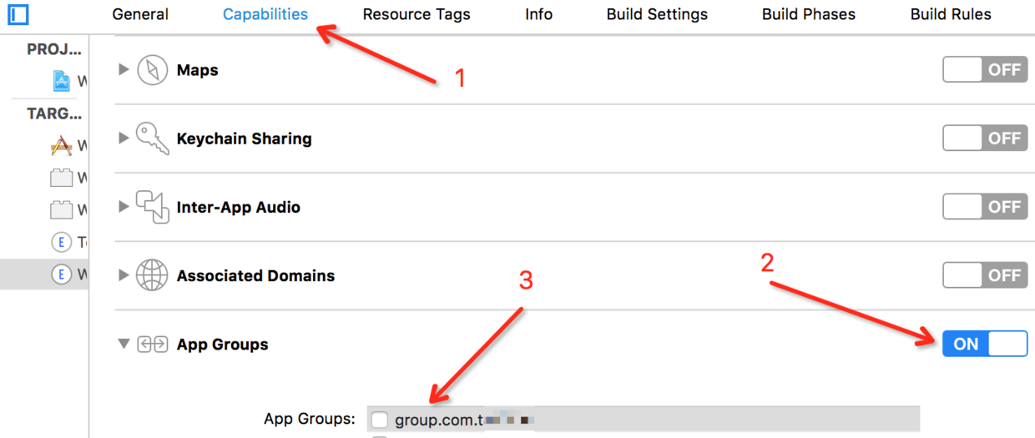The width and height of the screenshot is (1035, 438).
Task: Toggle the project navigator sidebar button
Action: (x=18, y=14)
